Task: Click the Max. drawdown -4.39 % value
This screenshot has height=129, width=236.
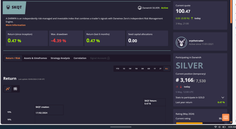Action: pos(58,41)
